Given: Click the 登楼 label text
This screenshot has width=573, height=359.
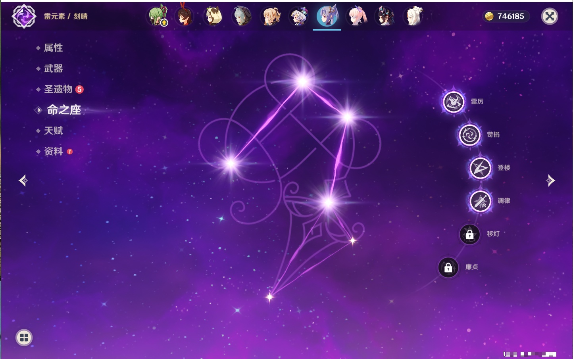Looking at the screenshot, I should [504, 168].
